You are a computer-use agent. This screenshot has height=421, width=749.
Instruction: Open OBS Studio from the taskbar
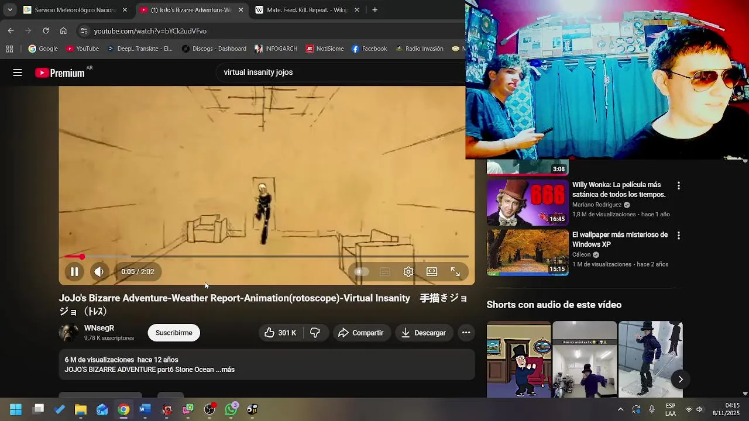209,409
